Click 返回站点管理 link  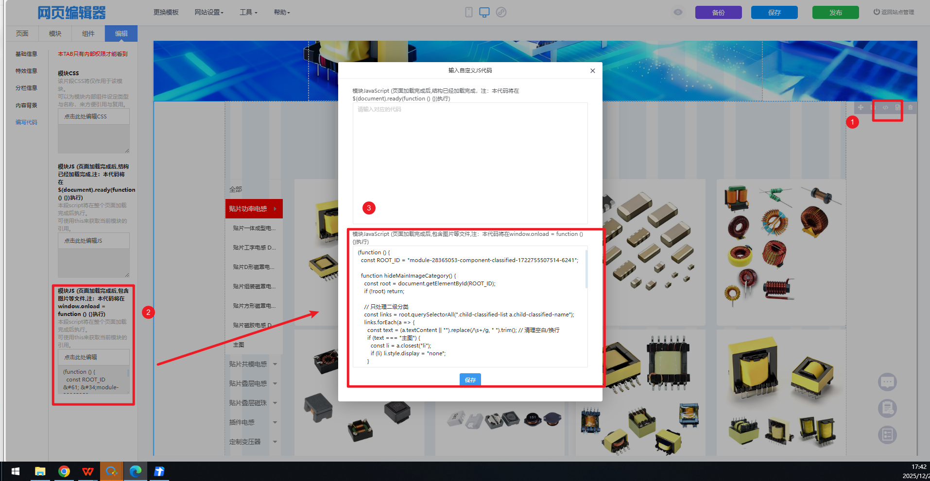click(894, 12)
